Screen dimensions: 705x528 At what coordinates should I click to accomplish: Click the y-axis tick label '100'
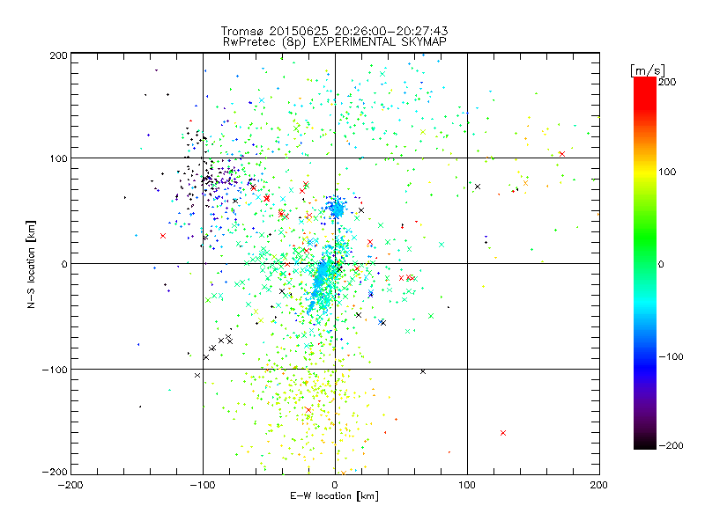pos(58,158)
